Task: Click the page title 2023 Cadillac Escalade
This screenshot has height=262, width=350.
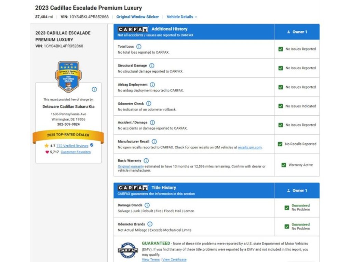Action: click(89, 8)
